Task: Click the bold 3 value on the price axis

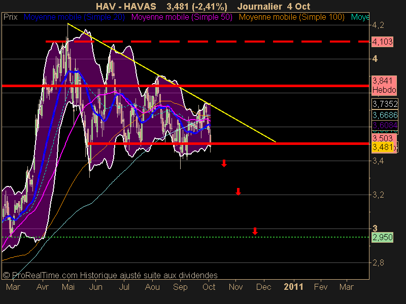Action: 375,229
